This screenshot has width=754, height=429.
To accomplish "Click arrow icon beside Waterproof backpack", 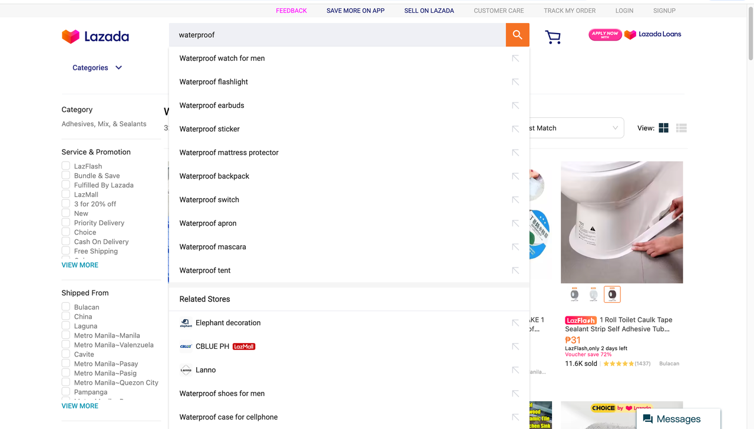I will click(x=515, y=176).
